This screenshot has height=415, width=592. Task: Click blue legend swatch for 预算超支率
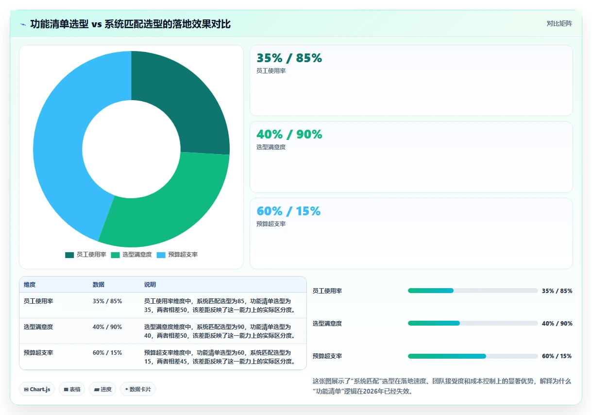pos(161,255)
